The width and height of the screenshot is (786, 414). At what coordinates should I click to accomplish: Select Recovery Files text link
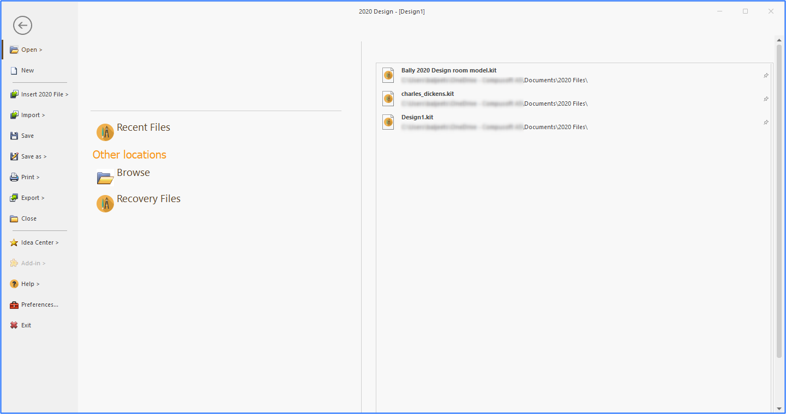point(148,199)
